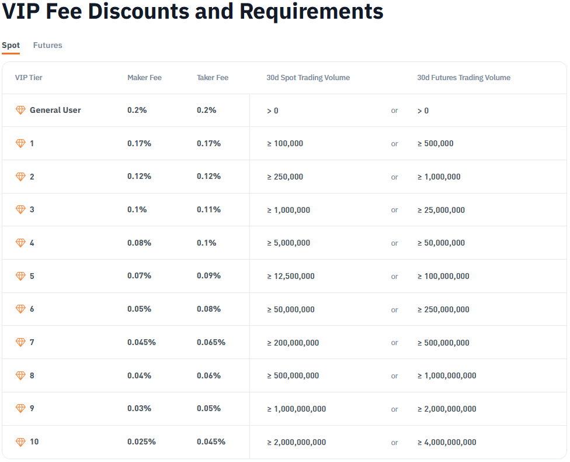
Task: Click the VIP Tier column header
Action: 29,78
